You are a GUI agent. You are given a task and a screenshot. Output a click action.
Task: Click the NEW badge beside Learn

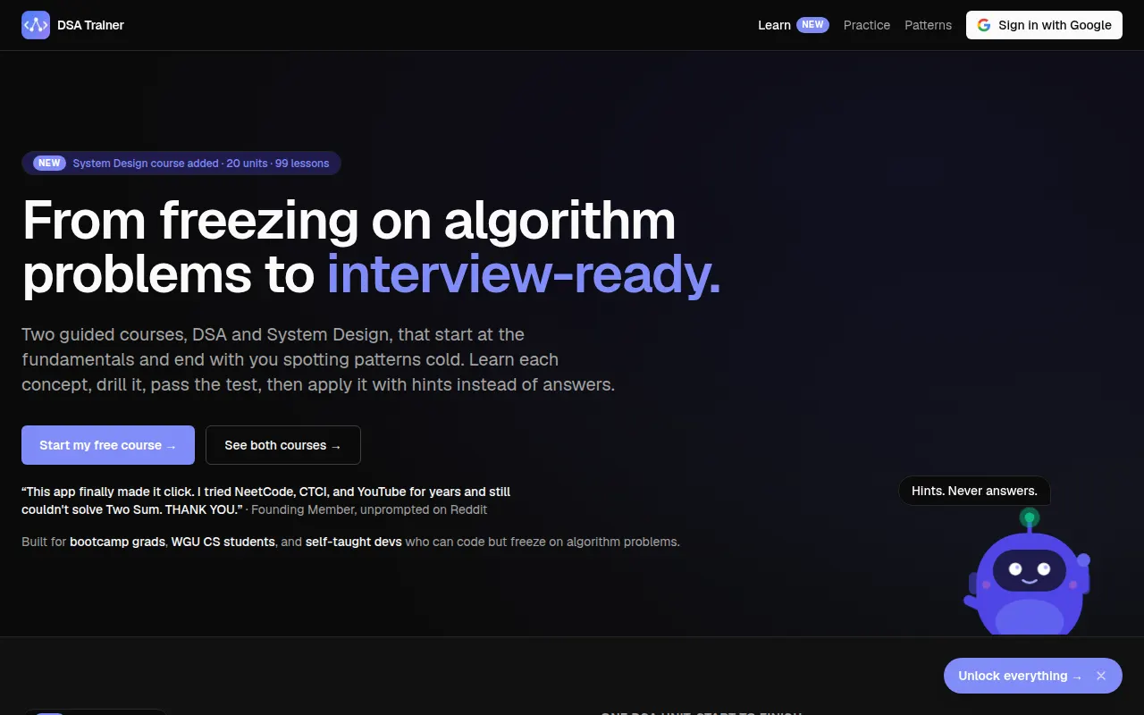coord(812,25)
